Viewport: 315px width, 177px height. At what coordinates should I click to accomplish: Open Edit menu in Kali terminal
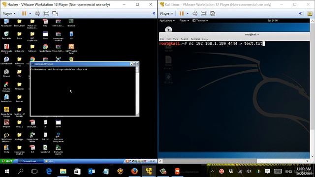(168, 39)
